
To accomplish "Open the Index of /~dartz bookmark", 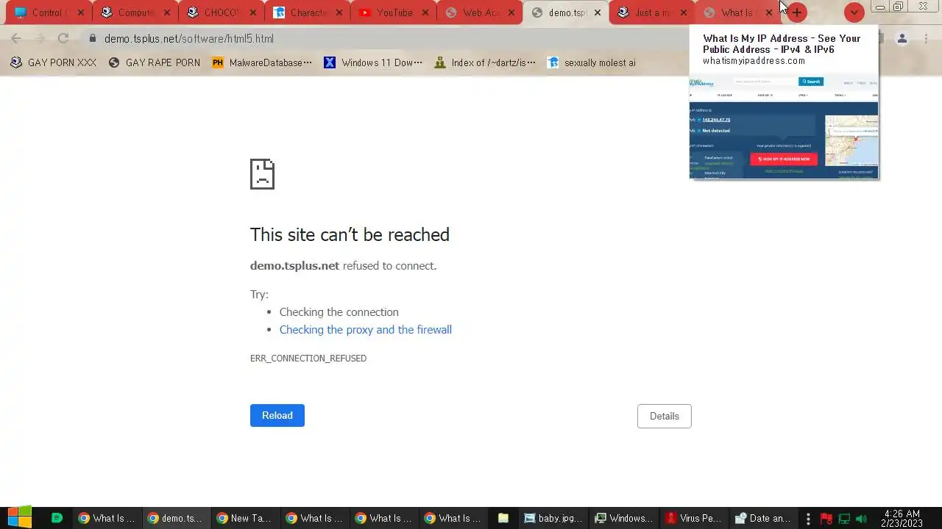I will point(485,62).
